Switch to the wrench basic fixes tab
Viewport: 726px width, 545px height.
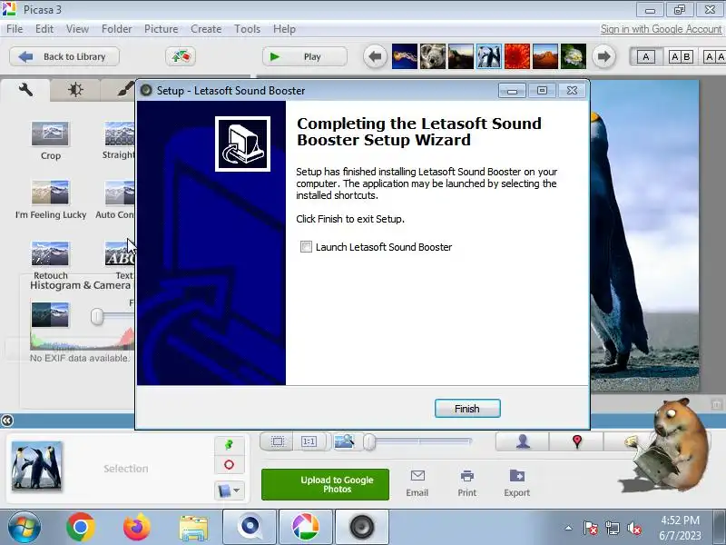coord(25,90)
